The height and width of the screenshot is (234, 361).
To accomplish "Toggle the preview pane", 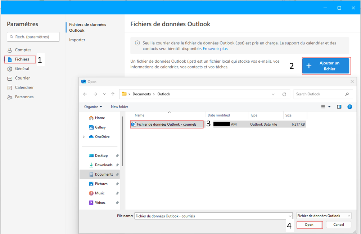I will [x=339, y=107].
